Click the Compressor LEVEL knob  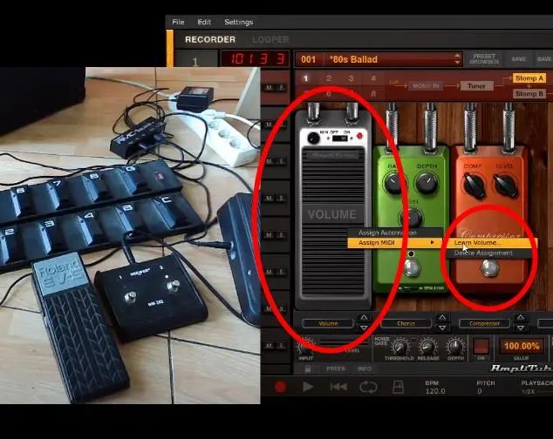pos(505,185)
